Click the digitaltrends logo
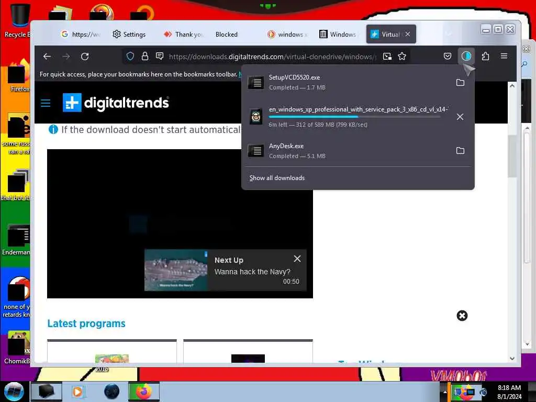This screenshot has width=536, height=402. pos(116,103)
